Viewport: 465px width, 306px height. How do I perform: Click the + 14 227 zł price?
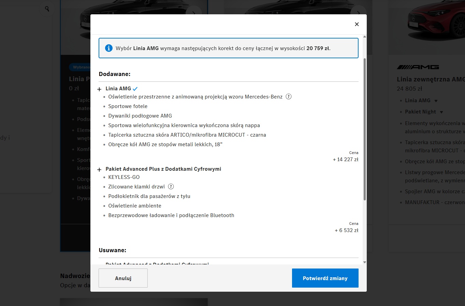pos(346,159)
